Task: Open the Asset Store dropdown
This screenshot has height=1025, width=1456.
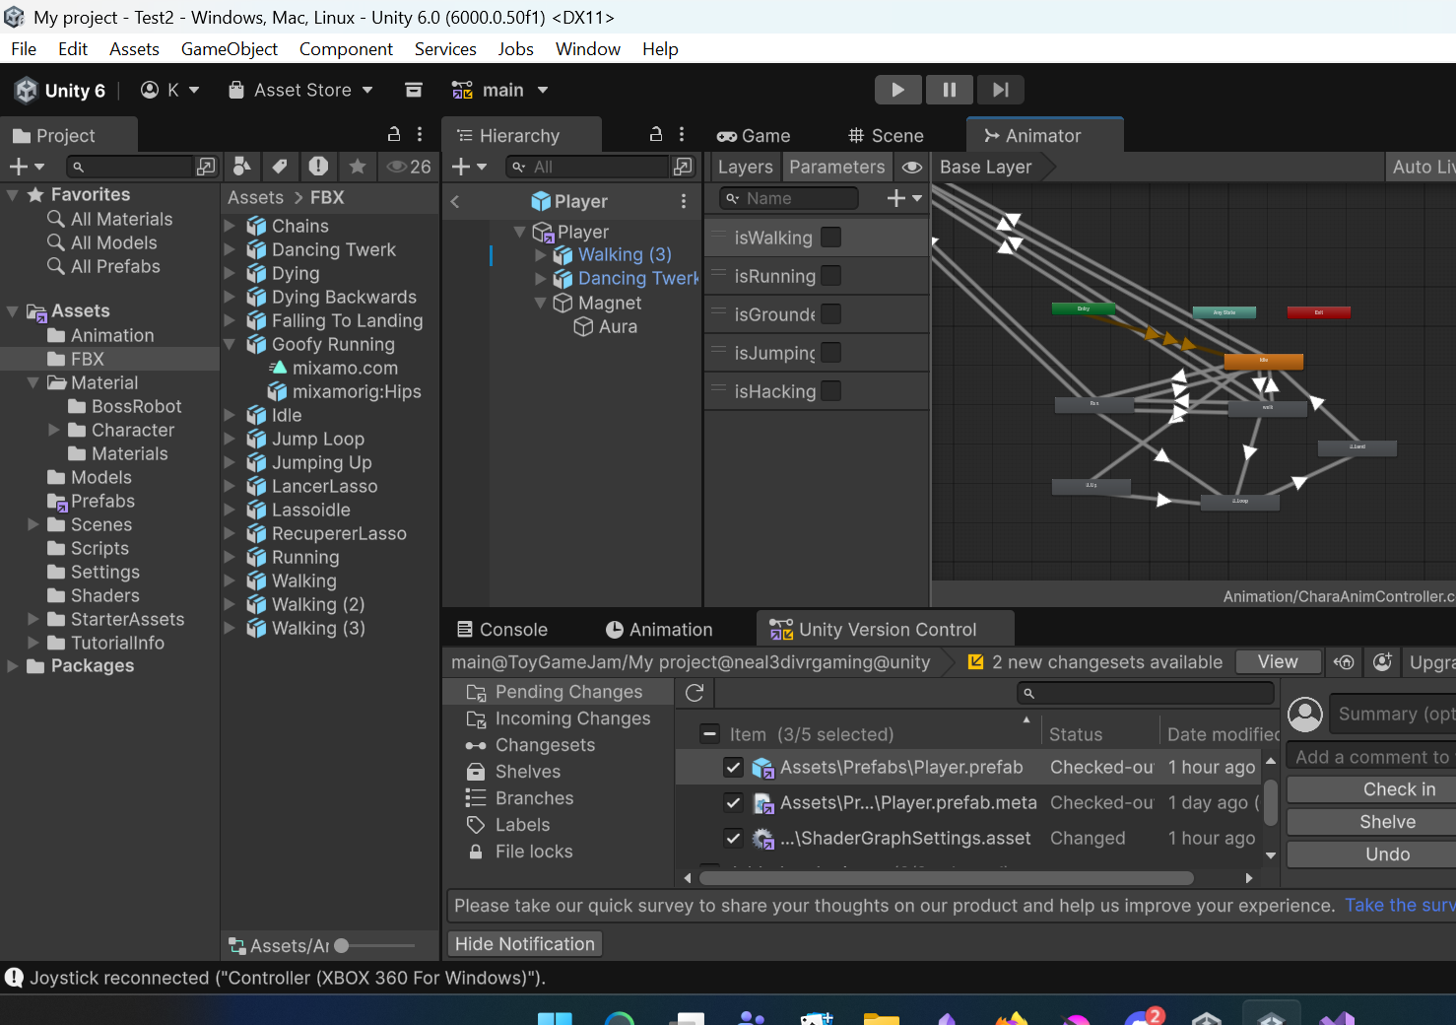Action: click(x=300, y=90)
